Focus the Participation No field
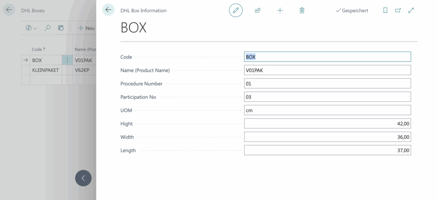438x200 pixels. tap(327, 97)
